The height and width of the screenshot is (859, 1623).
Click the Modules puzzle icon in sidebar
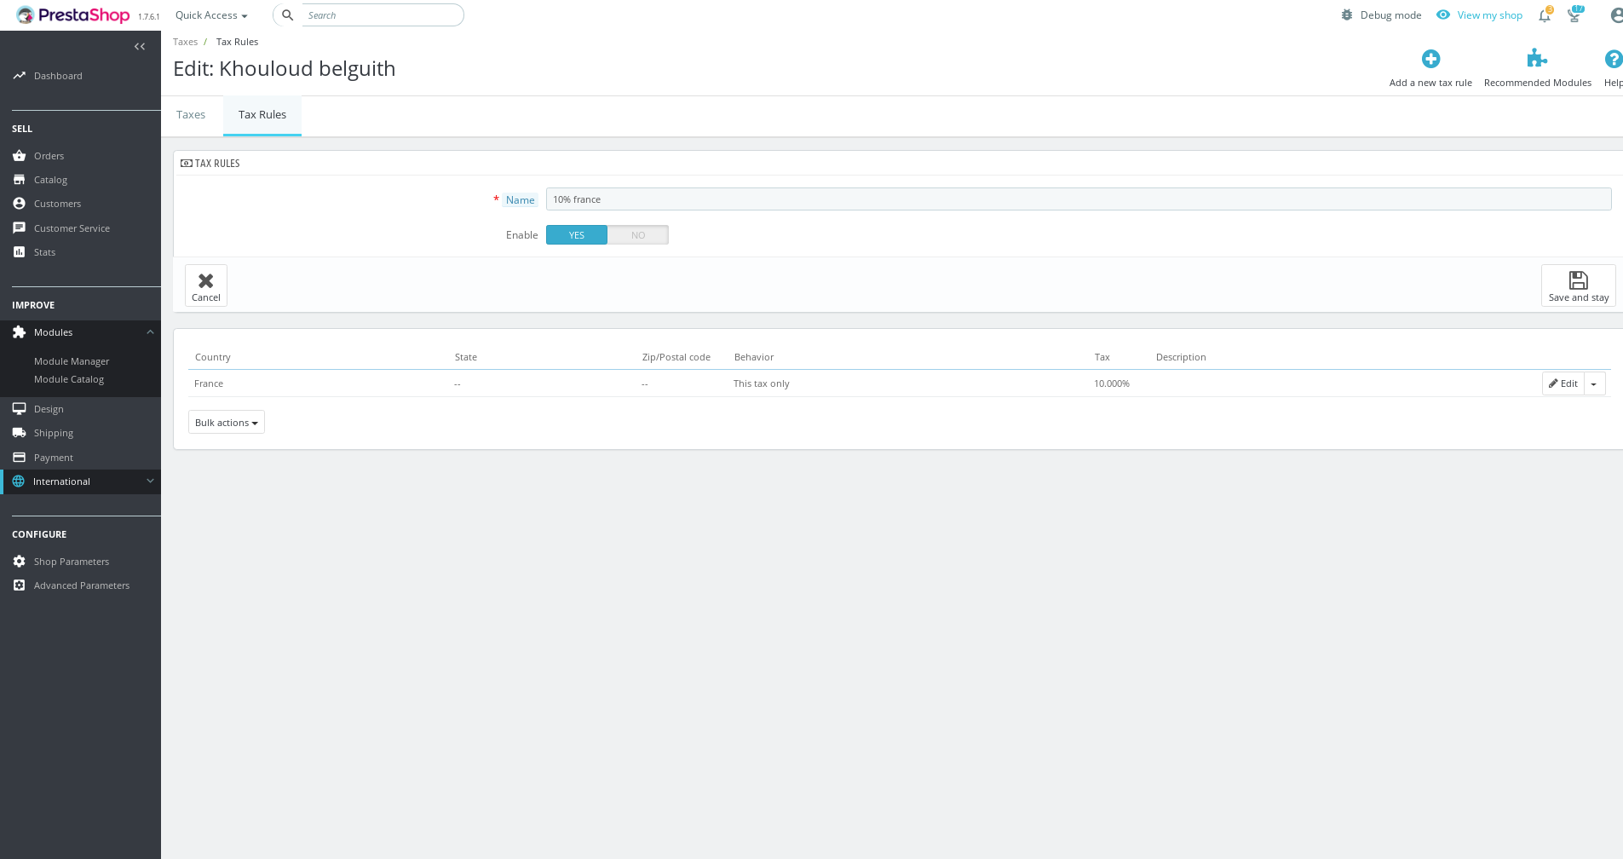coord(19,332)
